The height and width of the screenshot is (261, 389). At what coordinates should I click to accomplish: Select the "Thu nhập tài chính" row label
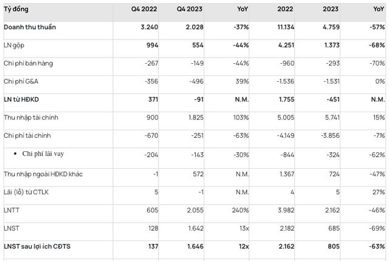click(x=30, y=117)
